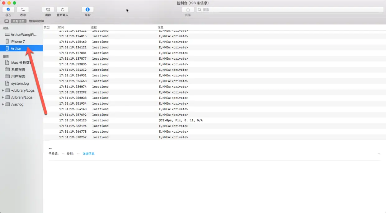The image size is (386, 213).
Task: Click the system.log document icon
Action: point(7,83)
